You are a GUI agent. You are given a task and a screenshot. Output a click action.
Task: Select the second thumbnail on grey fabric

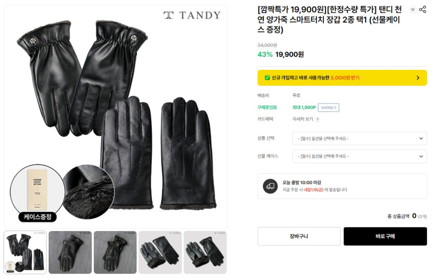[x=70, y=252]
